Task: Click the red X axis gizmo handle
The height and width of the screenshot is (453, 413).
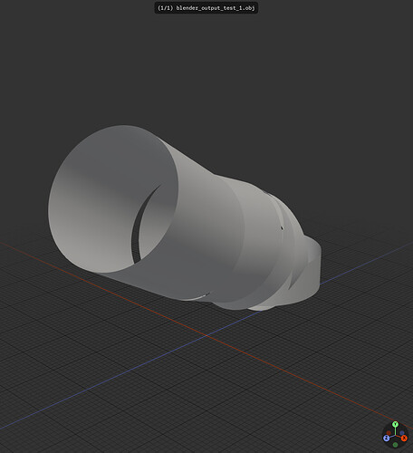Action: [x=404, y=439]
